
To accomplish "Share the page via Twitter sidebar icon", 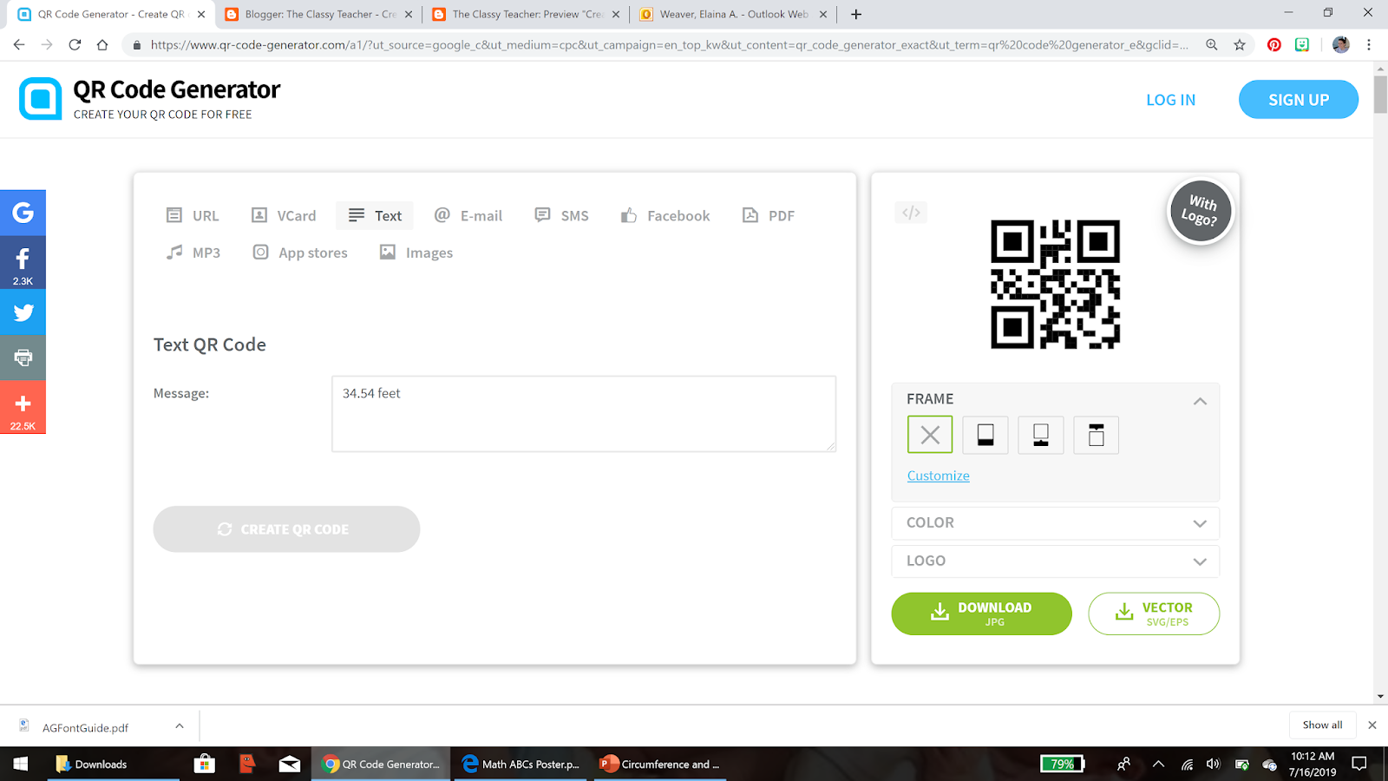I will coord(23,312).
